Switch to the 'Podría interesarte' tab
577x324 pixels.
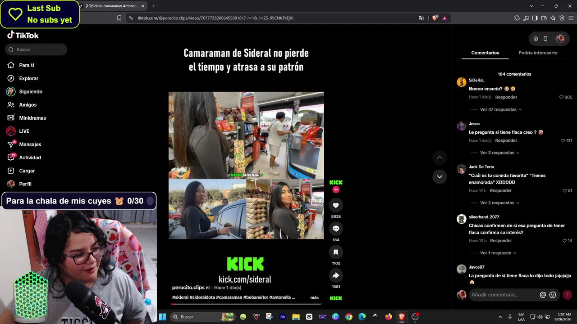click(x=538, y=53)
